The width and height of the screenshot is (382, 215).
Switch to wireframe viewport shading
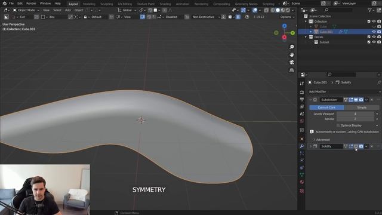(273, 10)
